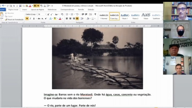Click the horizontal ruler
The width and height of the screenshot is (192, 108).
[92, 26]
